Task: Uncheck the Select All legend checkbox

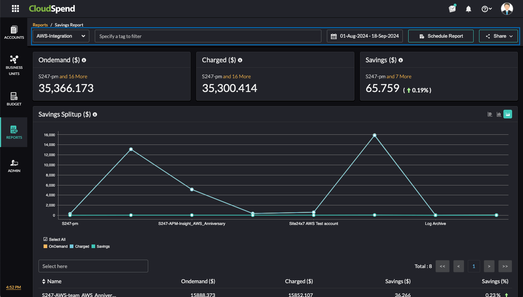Action: coord(45,239)
